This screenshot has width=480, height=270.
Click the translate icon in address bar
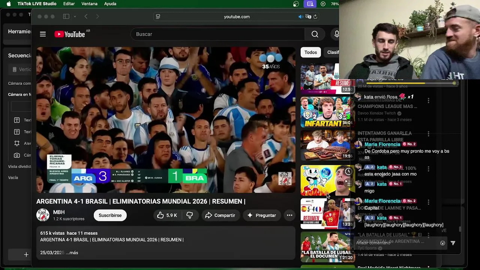tap(308, 16)
